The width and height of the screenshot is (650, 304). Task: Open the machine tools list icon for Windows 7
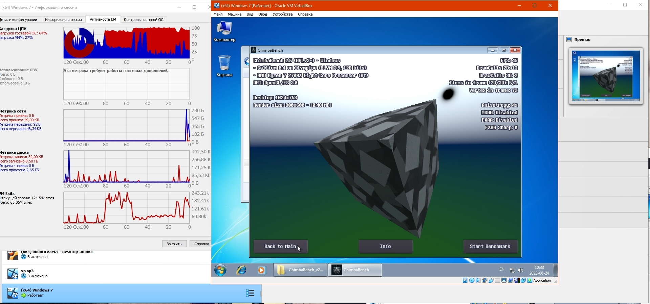tap(250, 293)
